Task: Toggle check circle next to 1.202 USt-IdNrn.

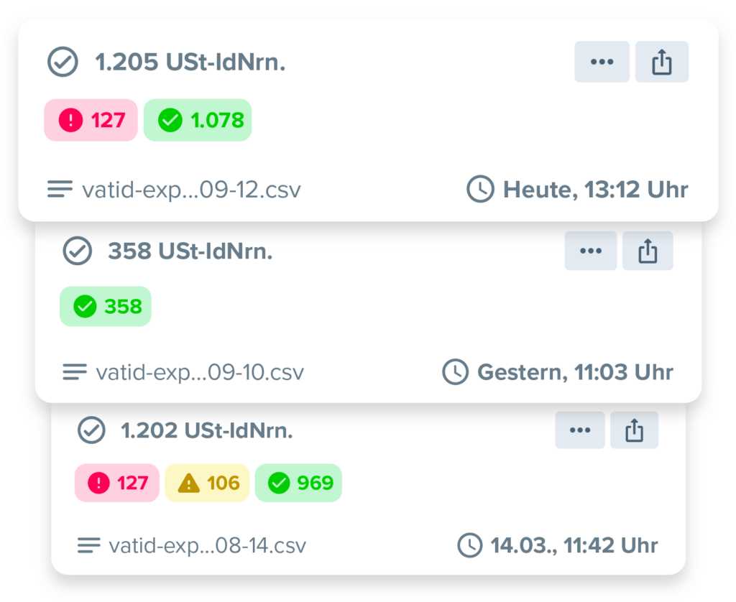Action: tap(91, 430)
